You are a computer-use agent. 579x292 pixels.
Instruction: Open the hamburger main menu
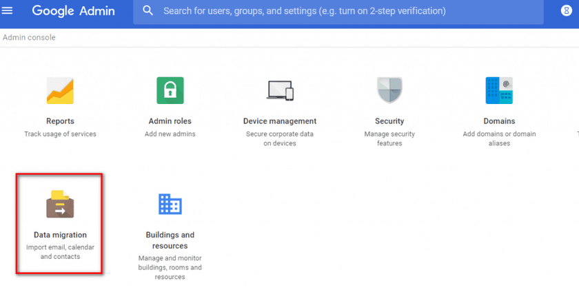pos(8,11)
